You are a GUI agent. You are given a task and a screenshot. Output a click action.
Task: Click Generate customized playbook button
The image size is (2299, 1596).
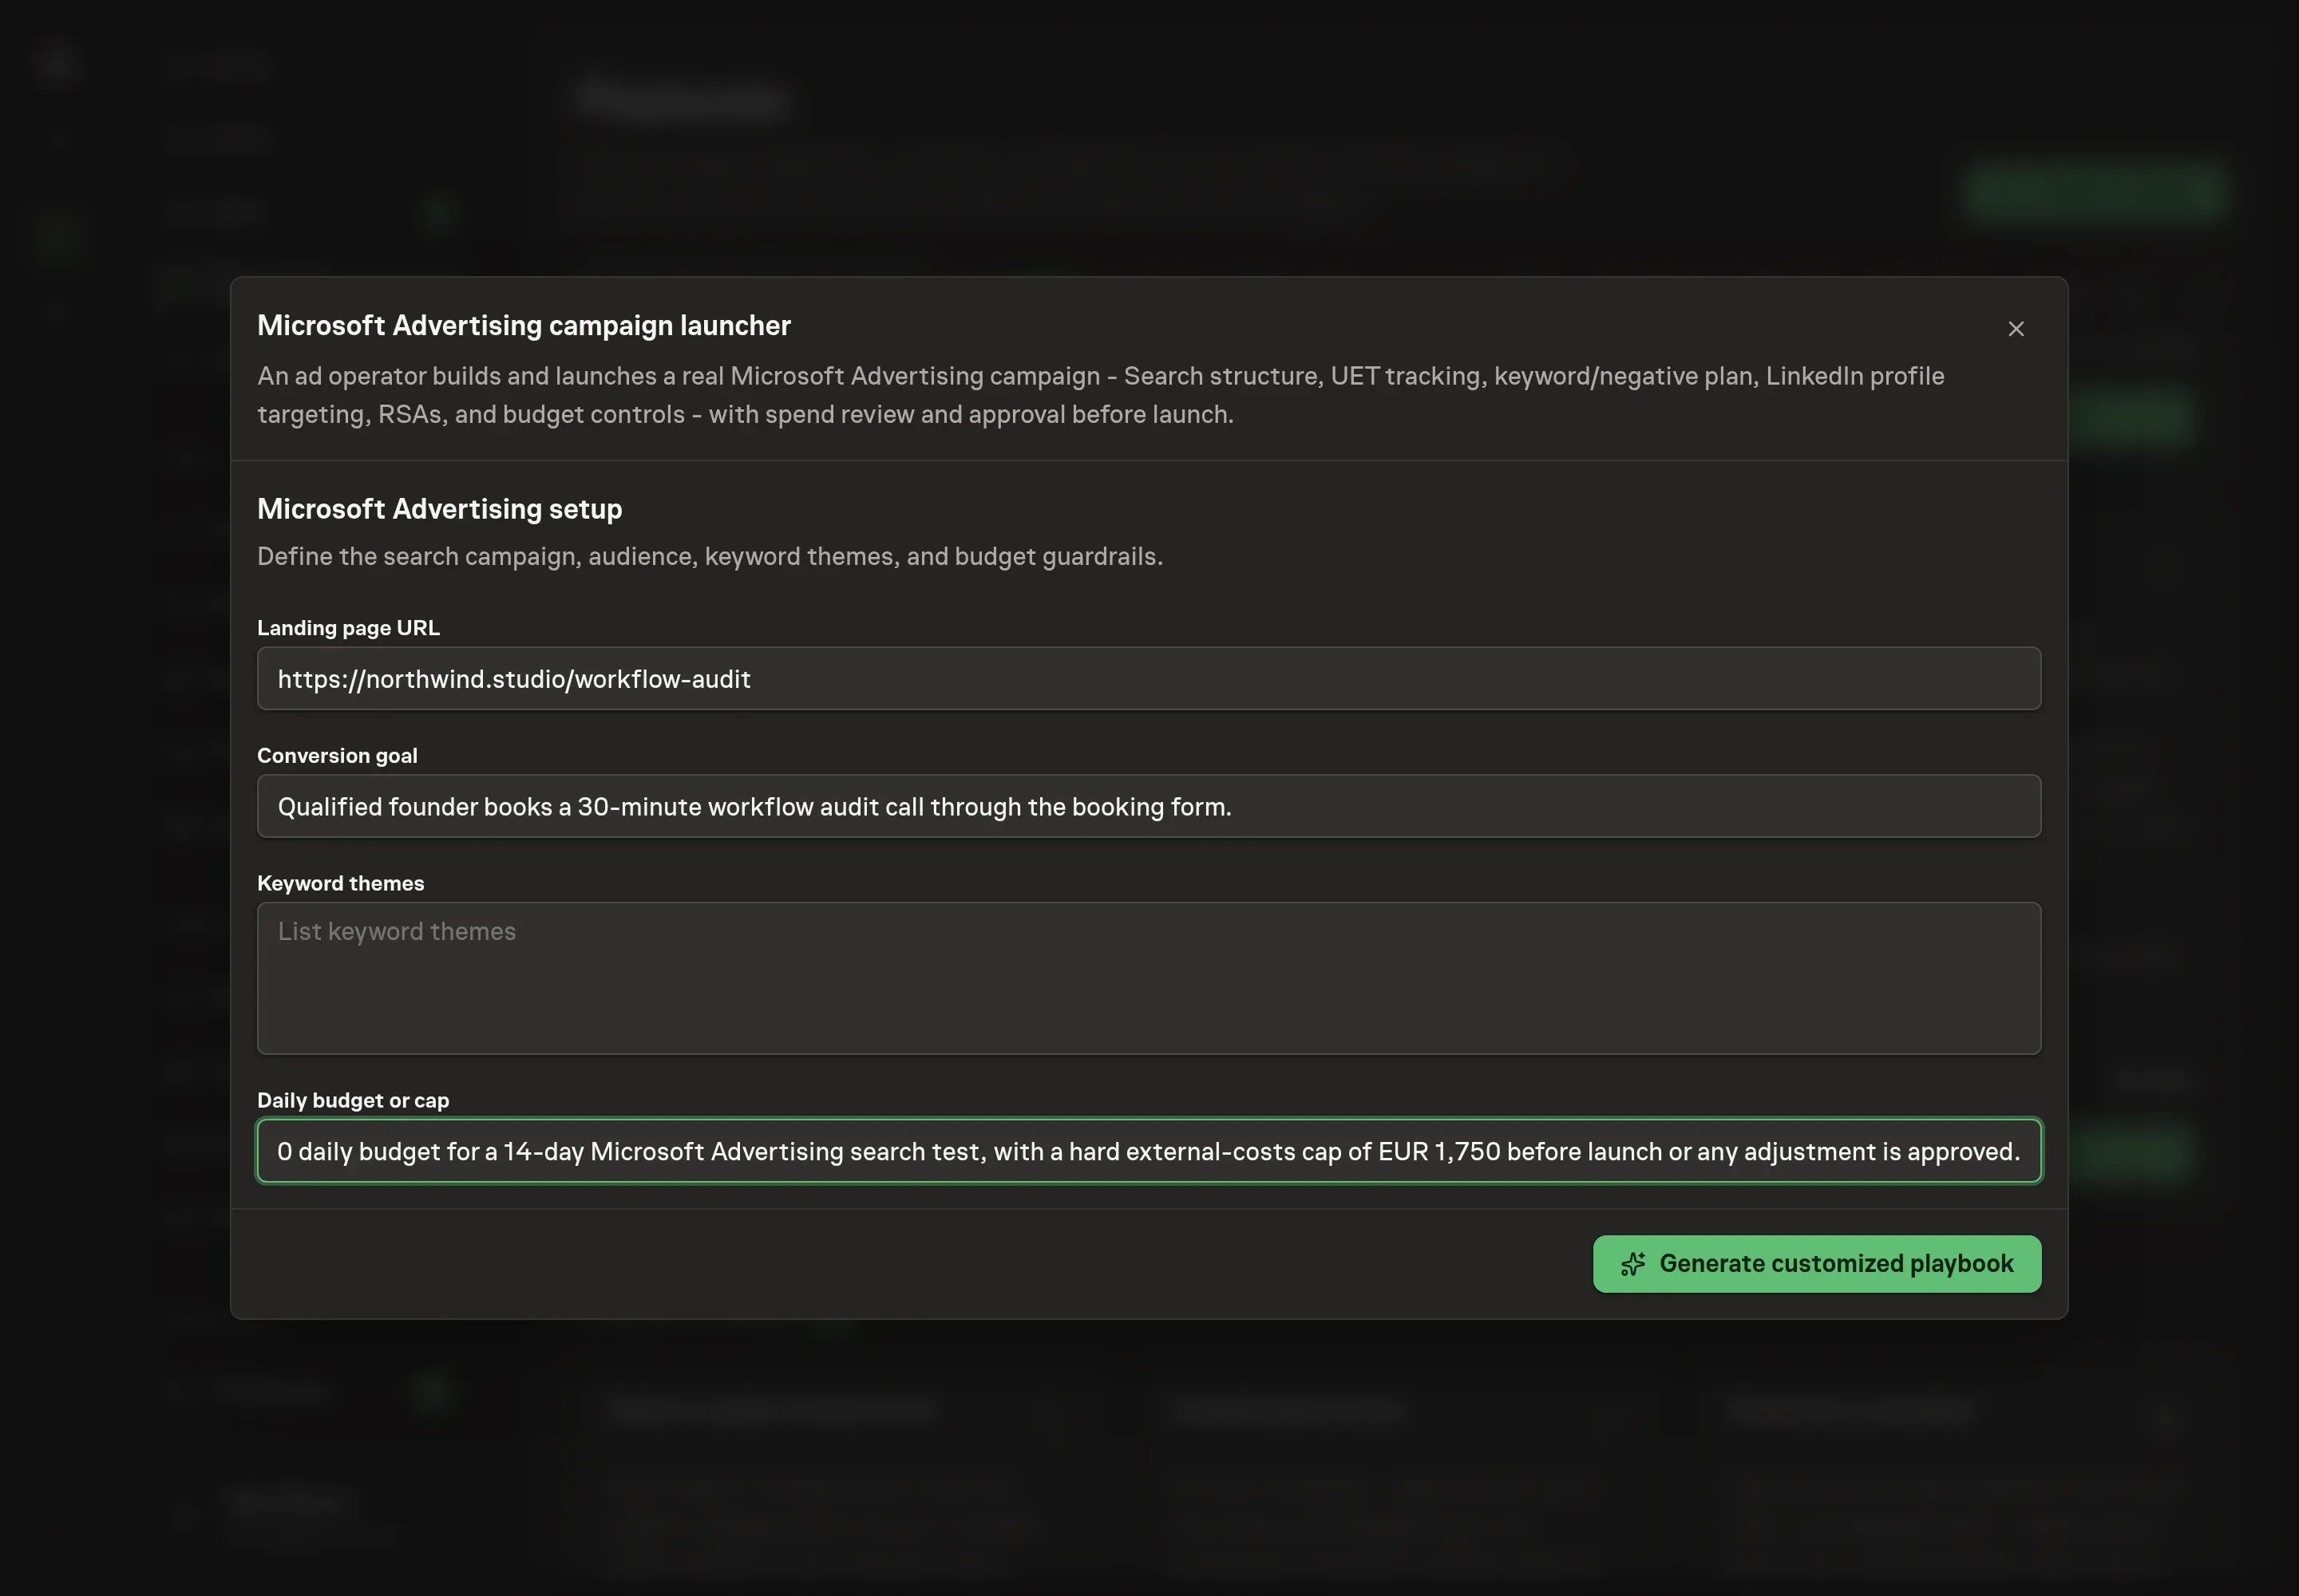[x=1817, y=1264]
